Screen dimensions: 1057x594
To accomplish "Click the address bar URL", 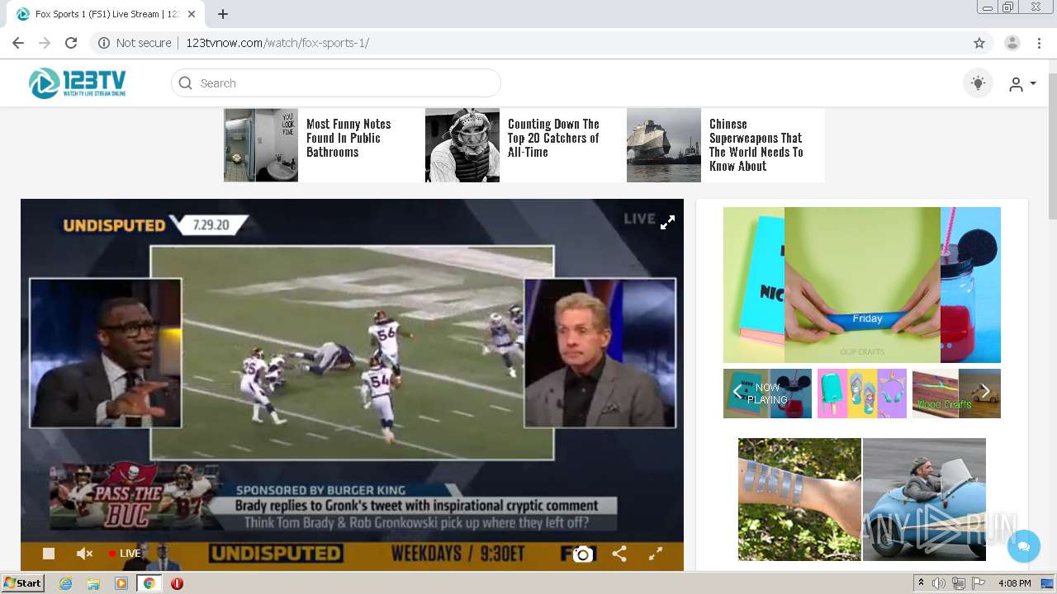I will (x=277, y=43).
